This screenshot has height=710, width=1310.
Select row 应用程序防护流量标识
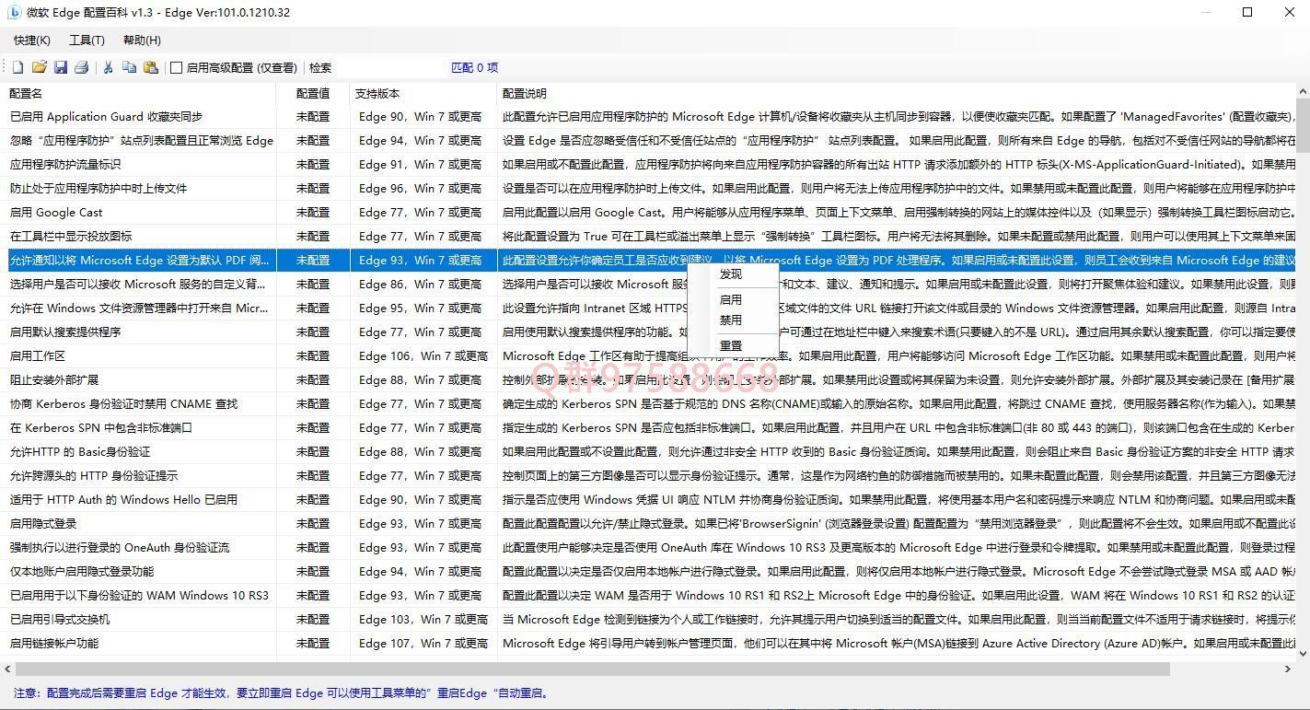point(650,165)
